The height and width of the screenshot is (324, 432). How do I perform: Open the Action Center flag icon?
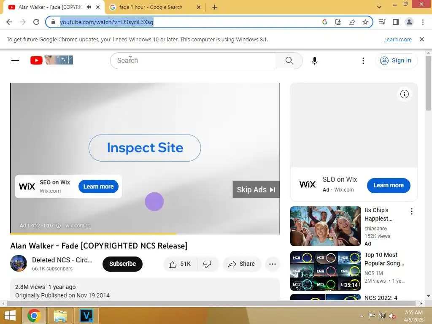[372, 316]
